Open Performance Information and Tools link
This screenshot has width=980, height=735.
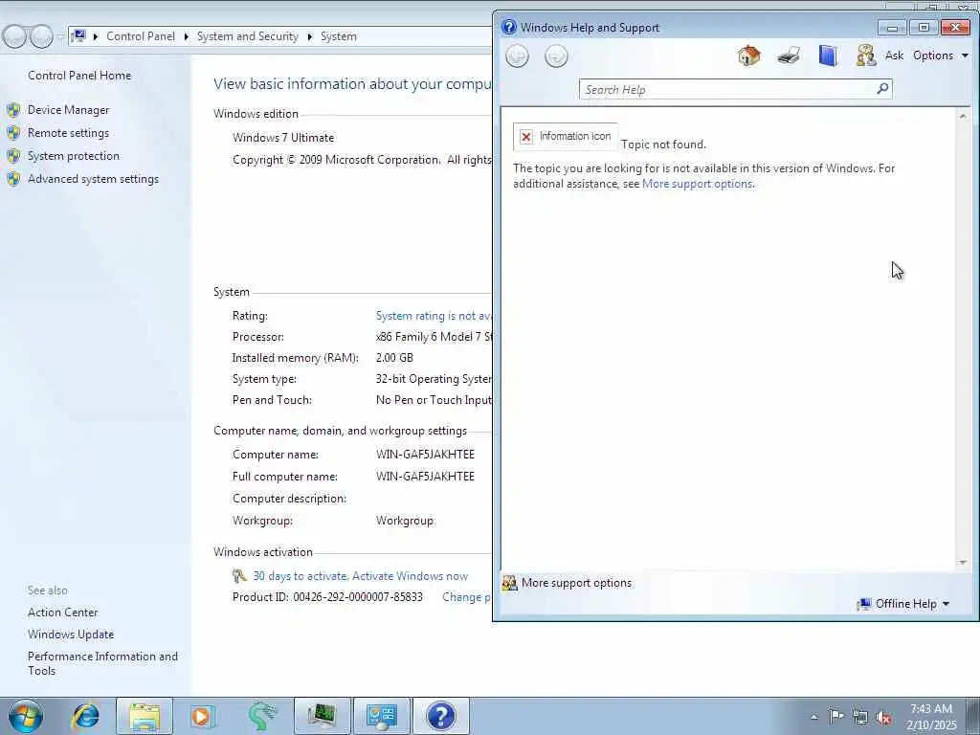[102, 663]
